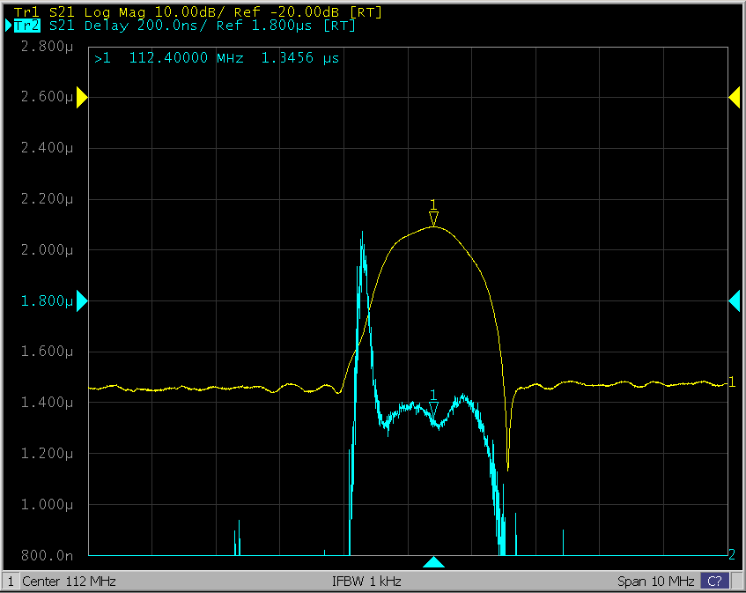
Task: Click the C? calibration status indicator
Action: tap(714, 582)
